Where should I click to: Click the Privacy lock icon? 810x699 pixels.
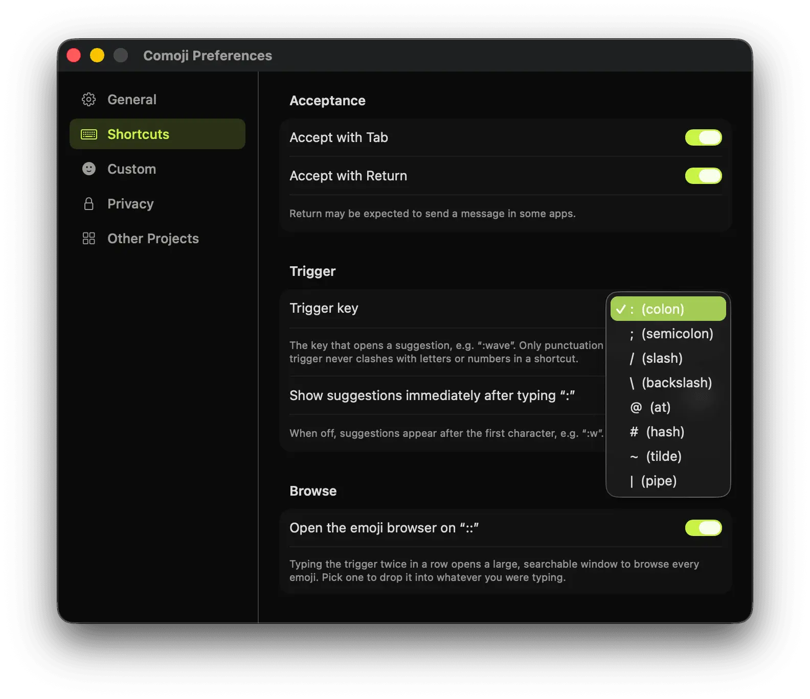click(89, 204)
